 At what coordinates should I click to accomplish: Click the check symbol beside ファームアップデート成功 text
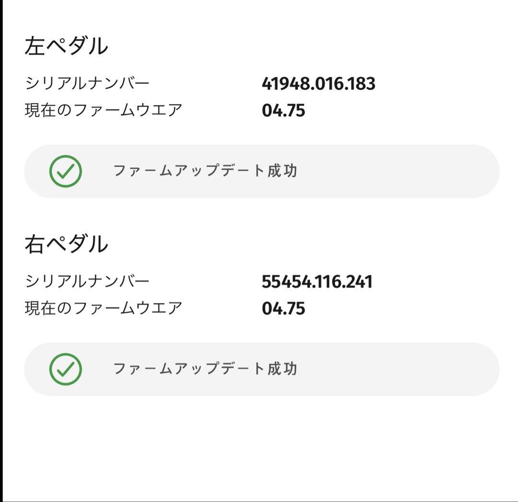click(x=66, y=171)
